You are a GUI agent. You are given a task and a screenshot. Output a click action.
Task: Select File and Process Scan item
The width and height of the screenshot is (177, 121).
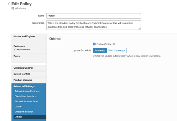tap(26, 101)
